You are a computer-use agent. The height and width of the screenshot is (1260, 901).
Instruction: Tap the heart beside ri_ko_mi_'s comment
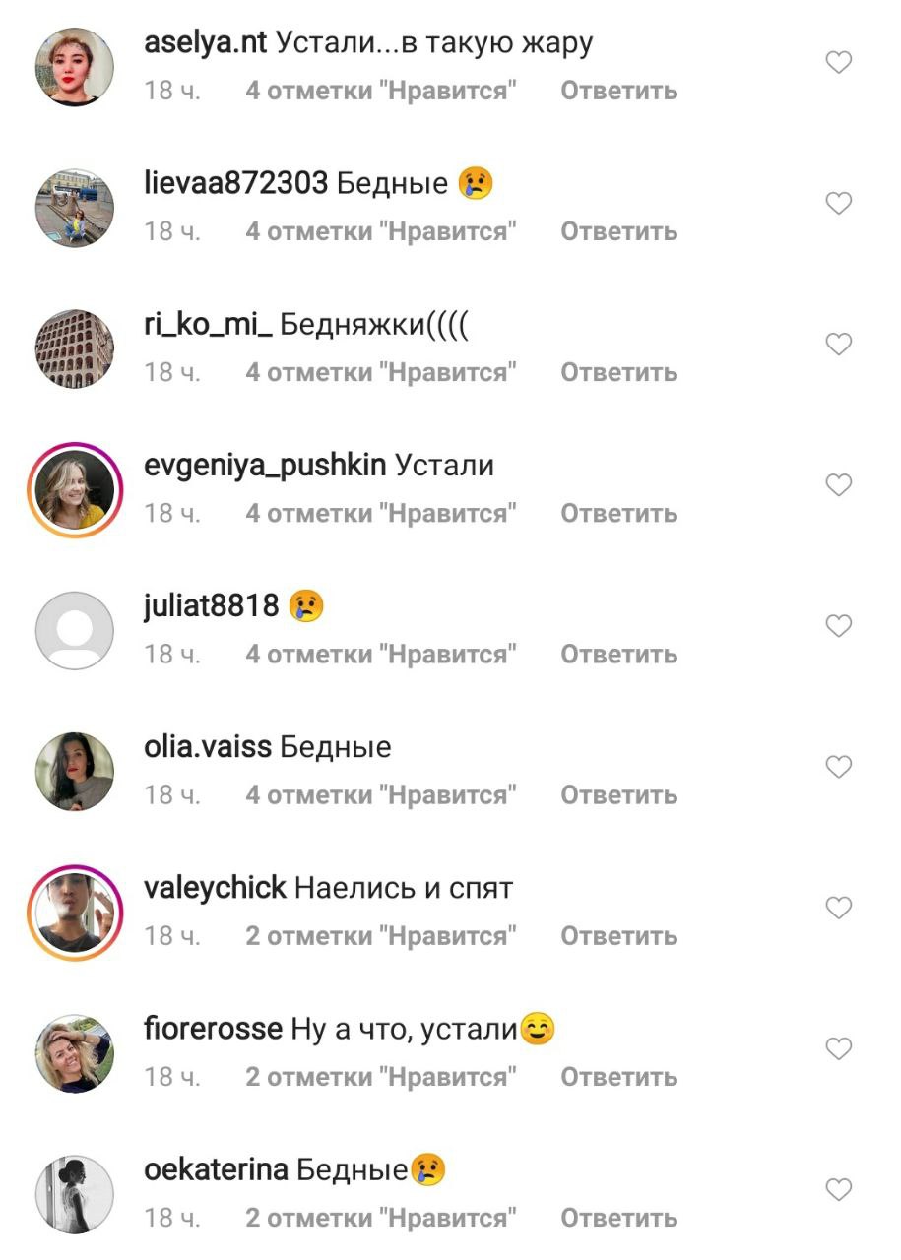pyautogui.click(x=838, y=345)
